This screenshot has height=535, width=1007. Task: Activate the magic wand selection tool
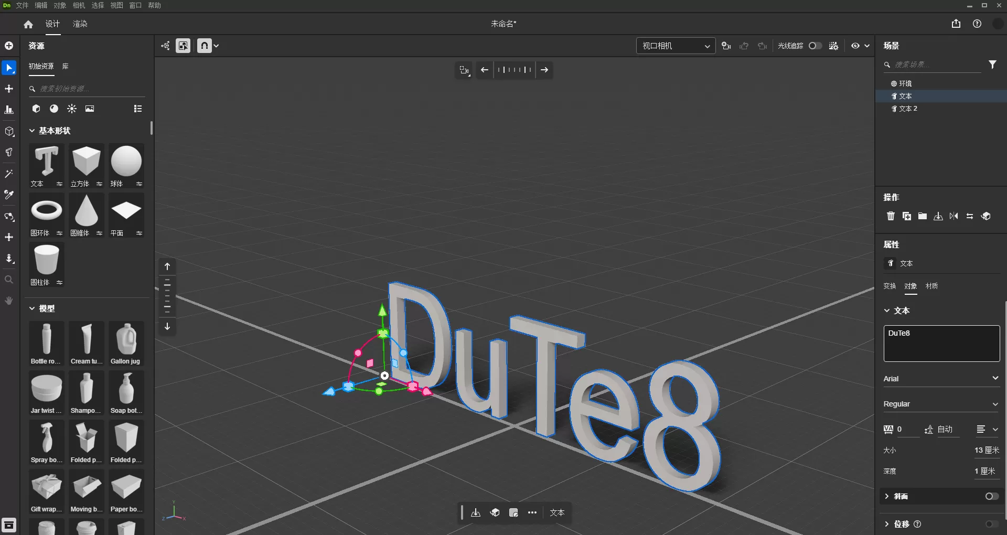coord(9,174)
